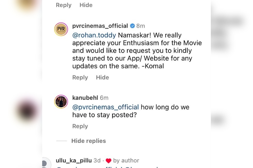Visit the kanubehl username link
Image resolution: width=253 pixels, height=168 pixels.
tap(85, 98)
